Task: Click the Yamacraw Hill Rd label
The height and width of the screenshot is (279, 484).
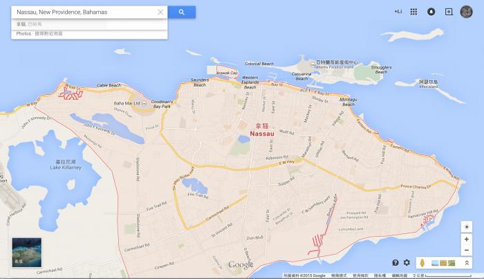Action: [x=423, y=214]
